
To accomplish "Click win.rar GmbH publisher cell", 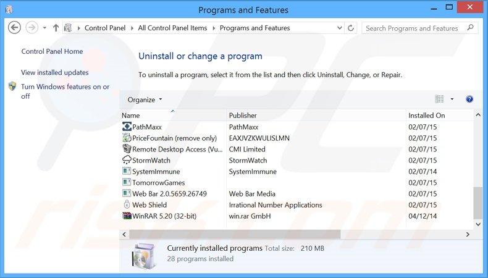I will [x=250, y=216].
